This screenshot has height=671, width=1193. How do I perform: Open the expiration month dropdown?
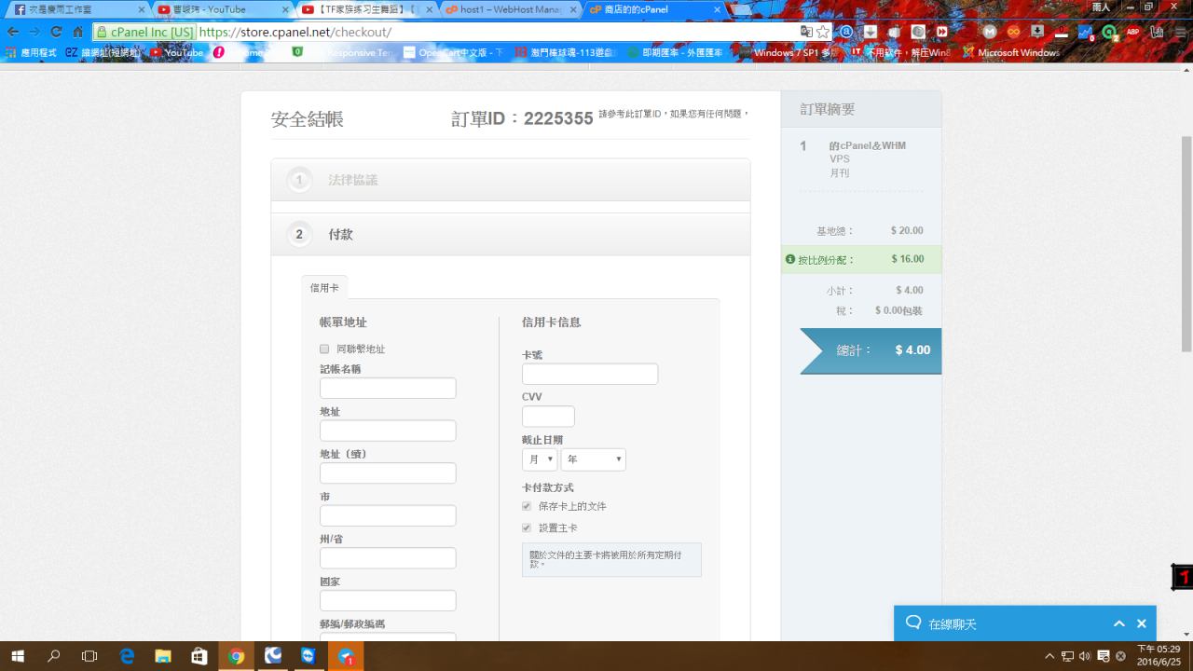click(x=540, y=459)
